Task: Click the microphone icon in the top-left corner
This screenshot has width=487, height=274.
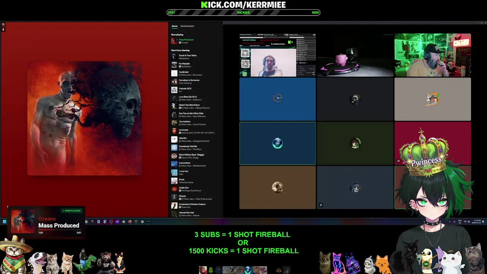Action: tap(3, 30)
